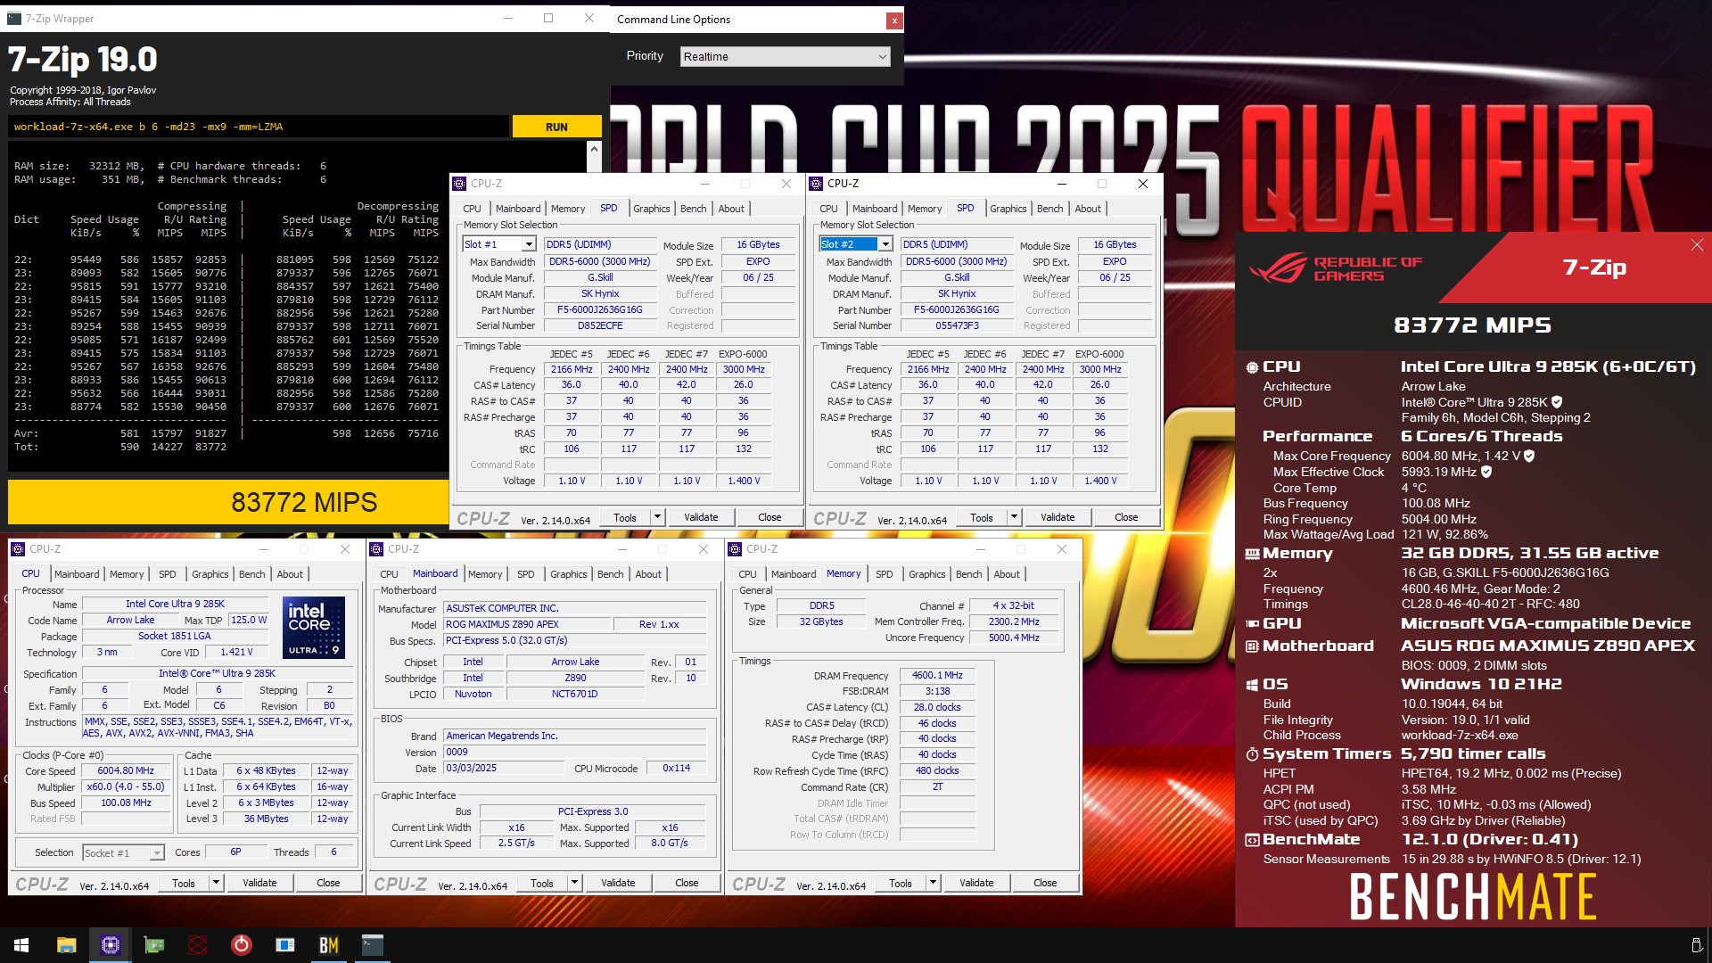The width and height of the screenshot is (1712, 963).
Task: Click the window icon of CPU-Z Slot #1 window
Action: point(459,184)
